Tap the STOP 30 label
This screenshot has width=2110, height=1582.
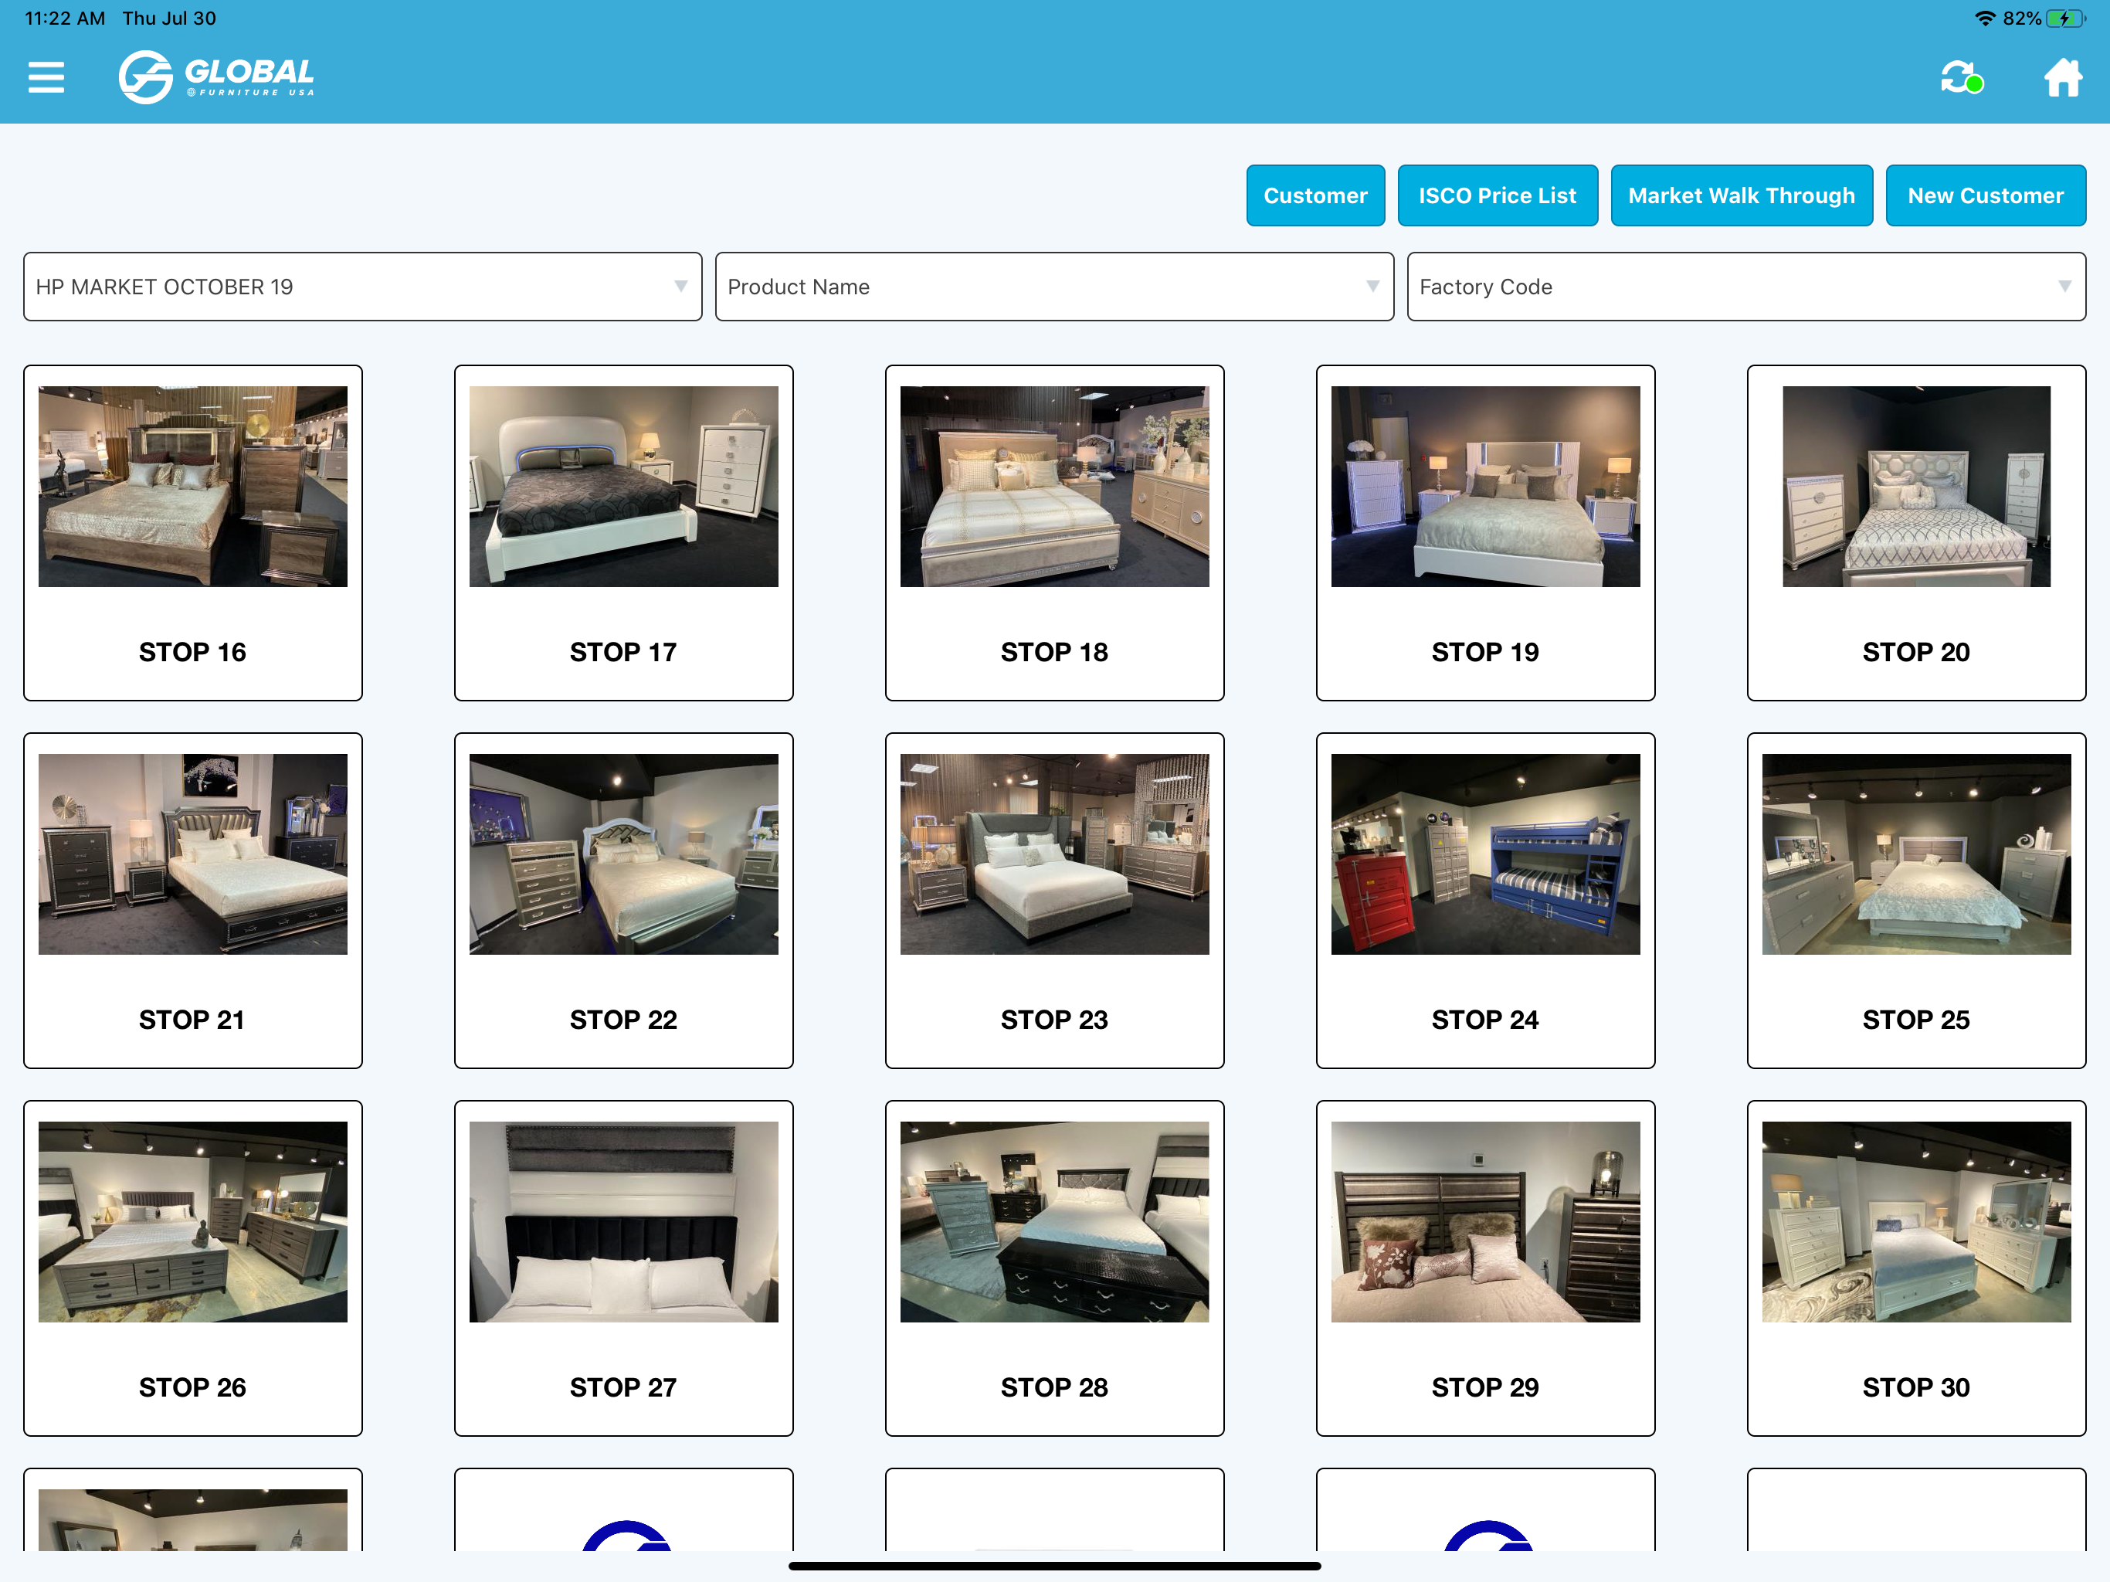tap(1916, 1387)
